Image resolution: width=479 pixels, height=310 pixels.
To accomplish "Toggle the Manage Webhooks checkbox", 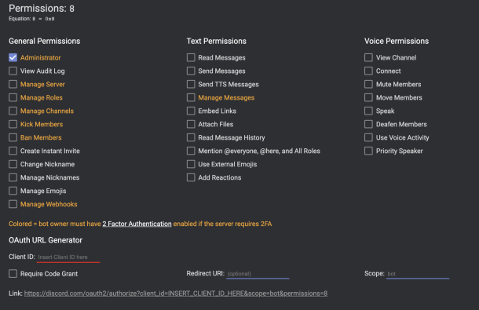I will [13, 204].
